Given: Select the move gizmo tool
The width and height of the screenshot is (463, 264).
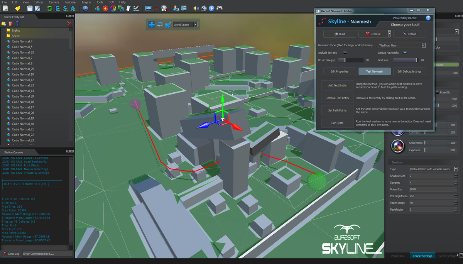Looking at the screenshot, I should point(152,25).
